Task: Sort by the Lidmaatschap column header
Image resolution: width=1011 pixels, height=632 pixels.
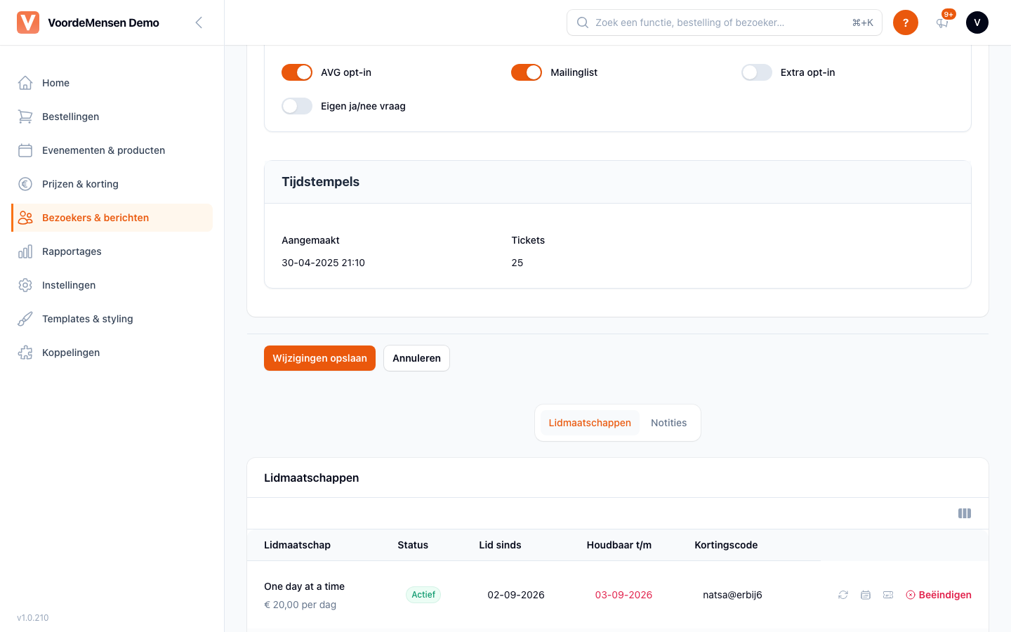Action: (x=297, y=545)
